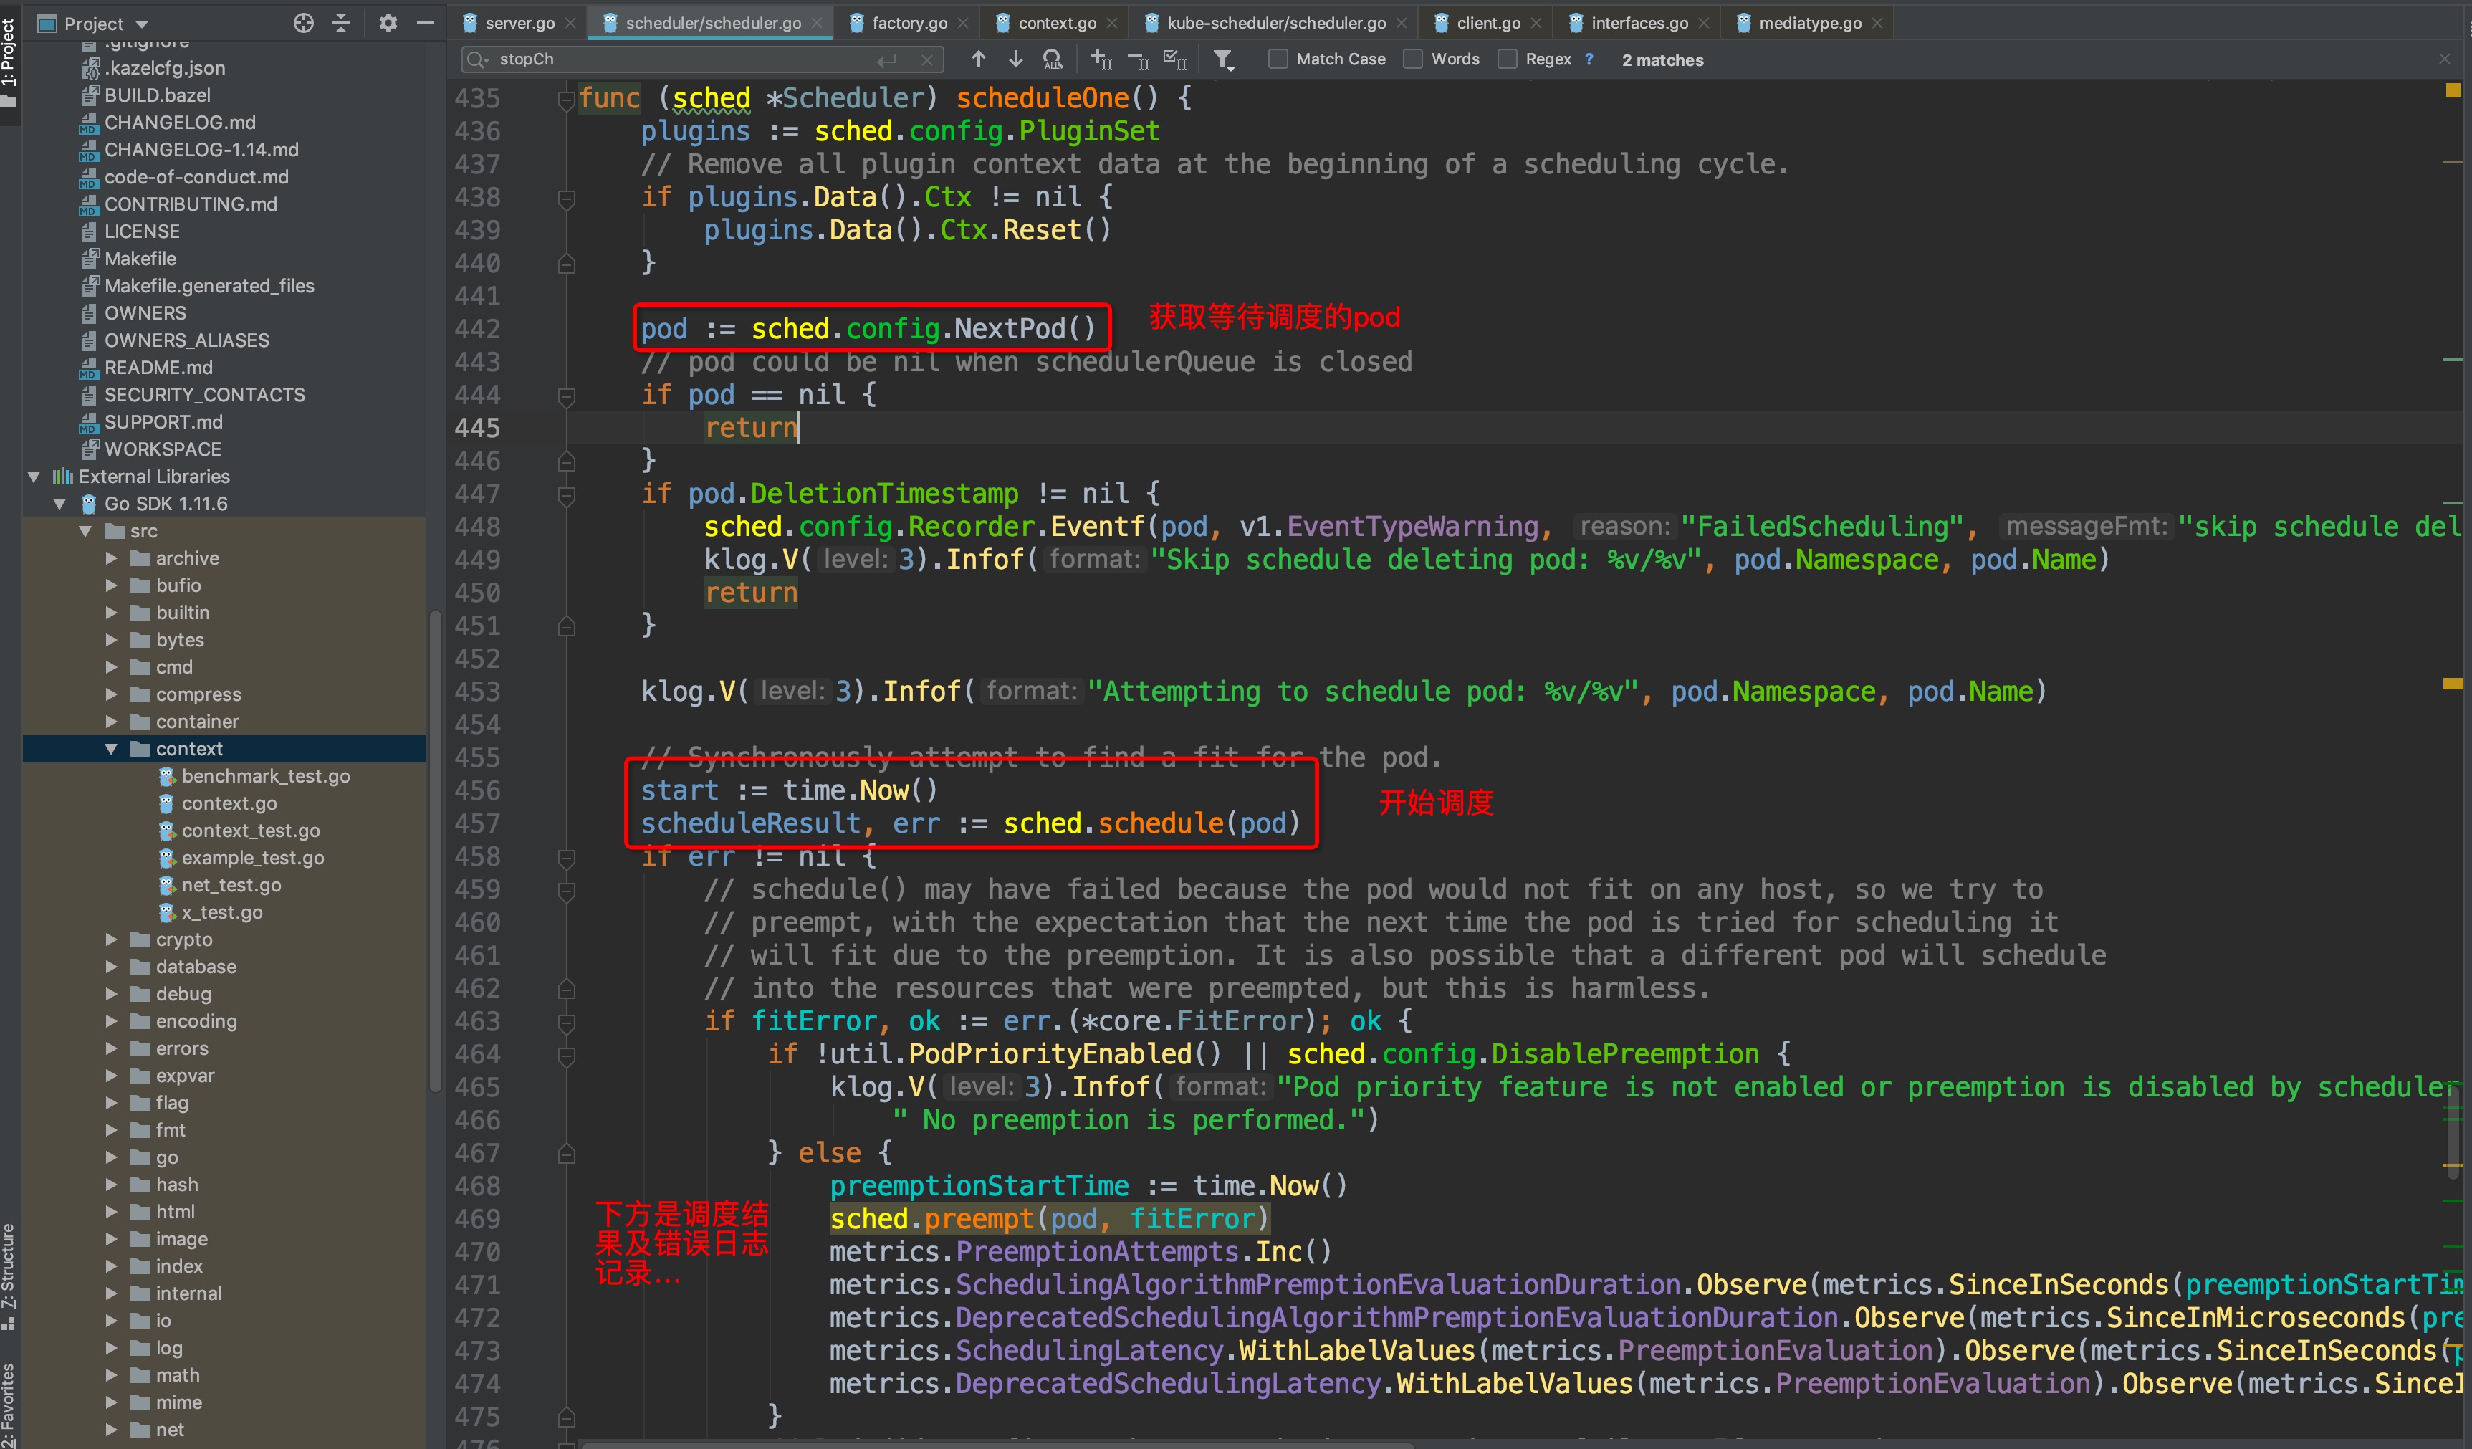Switch to kube-scheduler/scheduler.go tab
Image resolution: width=2472 pixels, height=1449 pixels.
click(1275, 24)
